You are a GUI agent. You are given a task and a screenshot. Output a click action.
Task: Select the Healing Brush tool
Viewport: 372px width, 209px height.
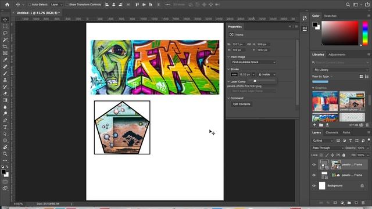pos(5,67)
